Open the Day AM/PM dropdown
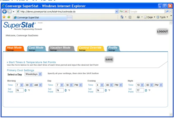 tap(78, 85)
